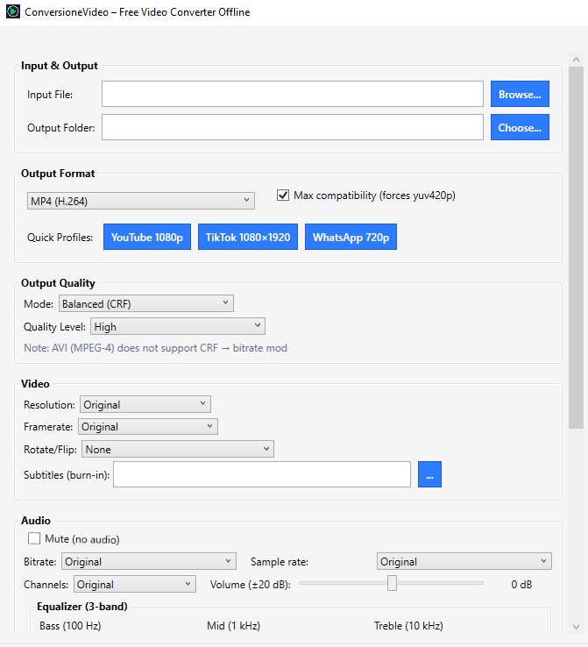Open the MP4 (H.264) format dropdown

[x=140, y=201]
